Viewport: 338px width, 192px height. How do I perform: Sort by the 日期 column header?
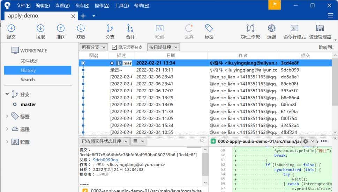pos(171,56)
